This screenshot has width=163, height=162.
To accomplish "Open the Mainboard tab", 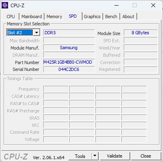I will (x=32, y=17).
